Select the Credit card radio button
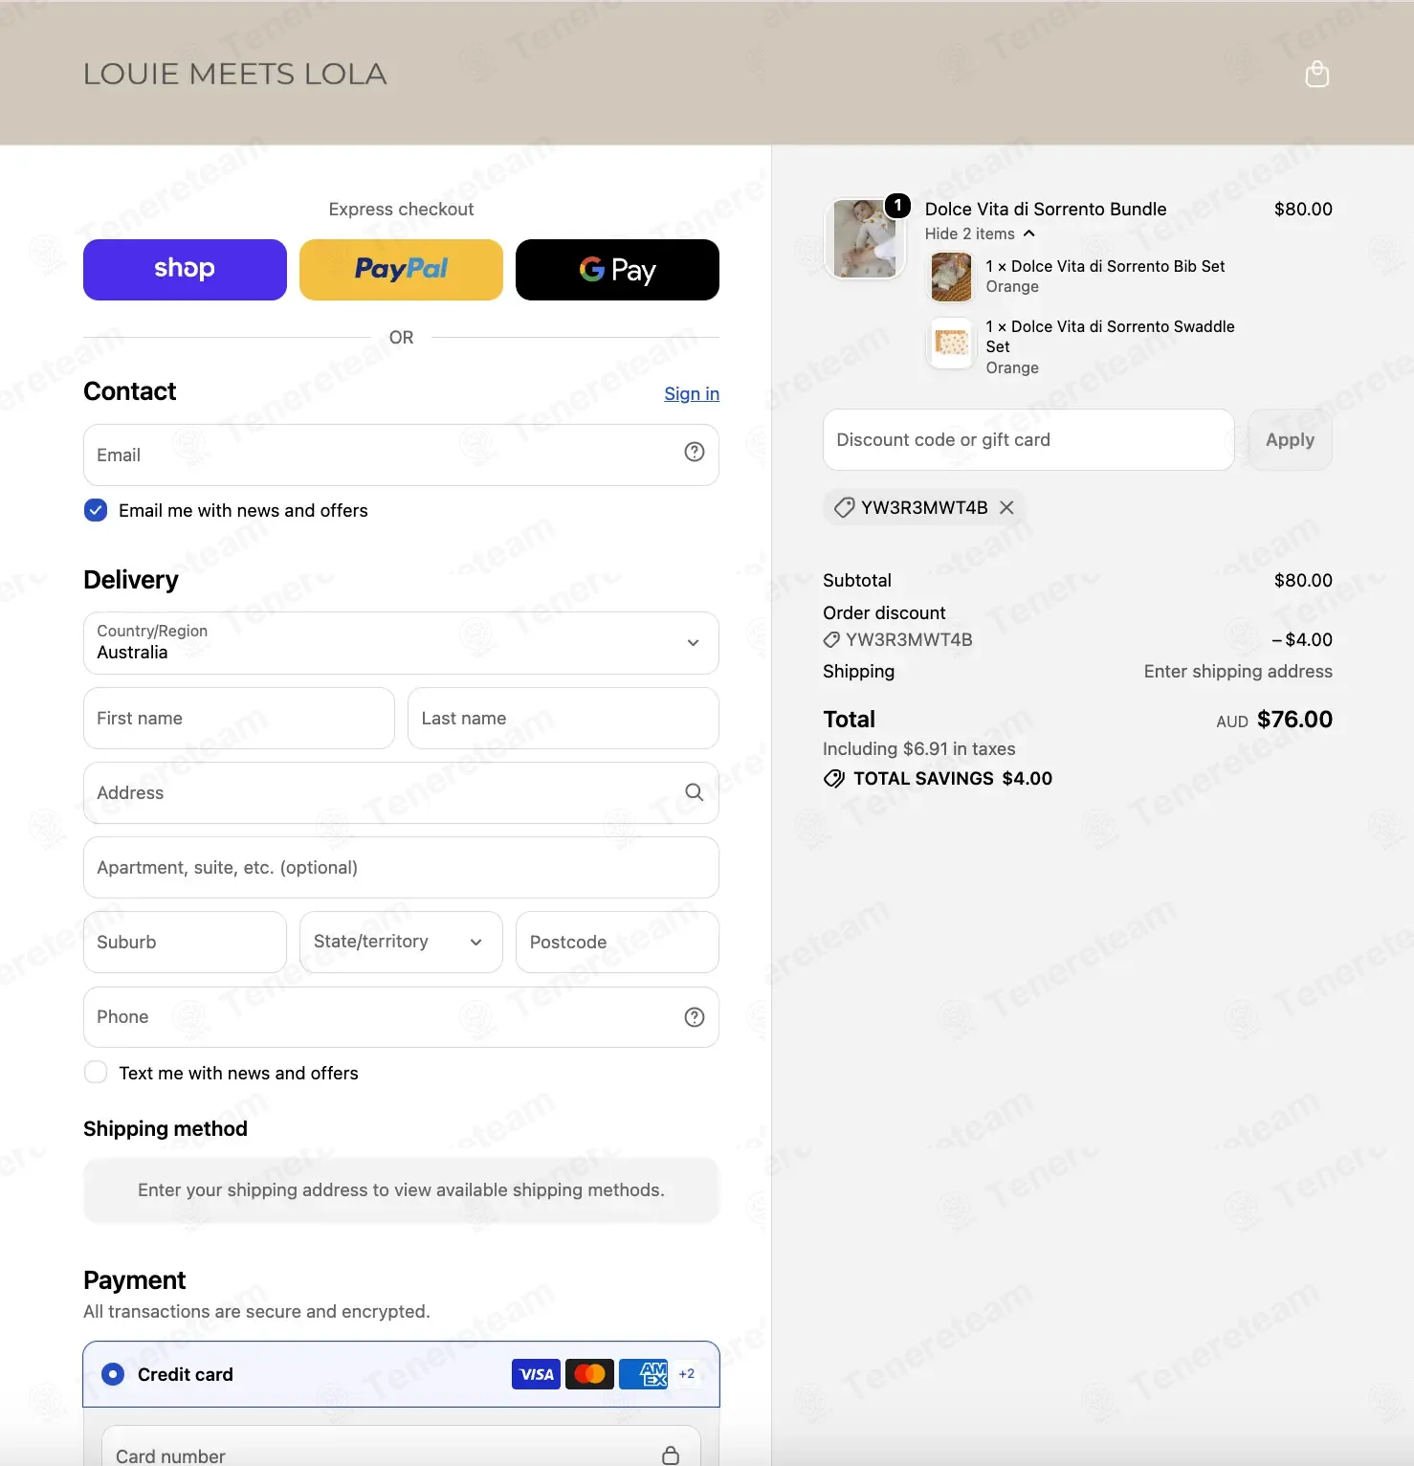The height and width of the screenshot is (1466, 1414). click(113, 1374)
